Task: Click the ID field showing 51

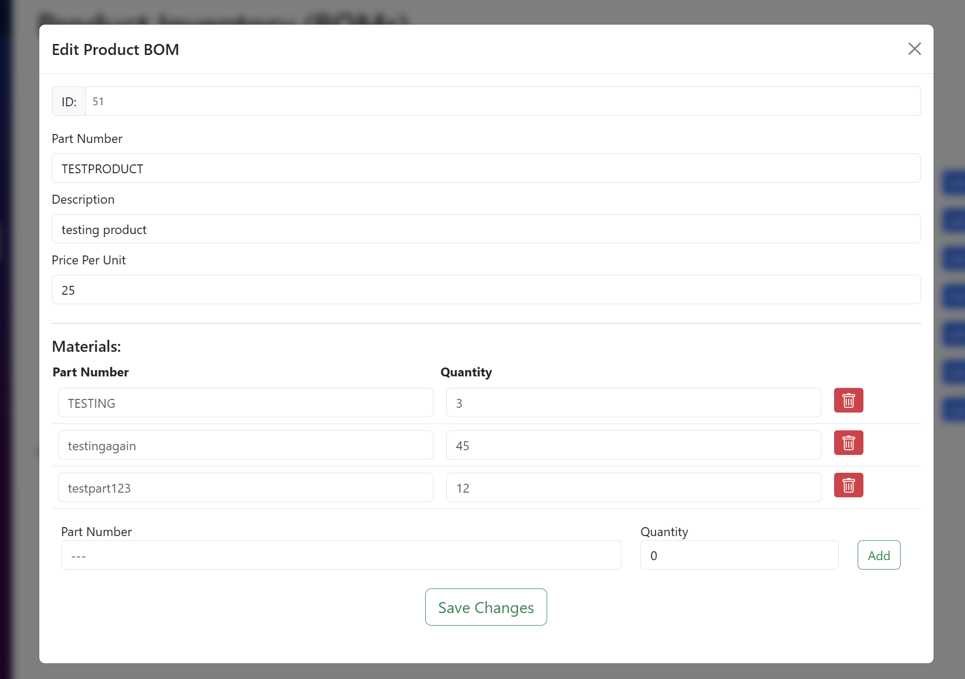Action: 503,101
